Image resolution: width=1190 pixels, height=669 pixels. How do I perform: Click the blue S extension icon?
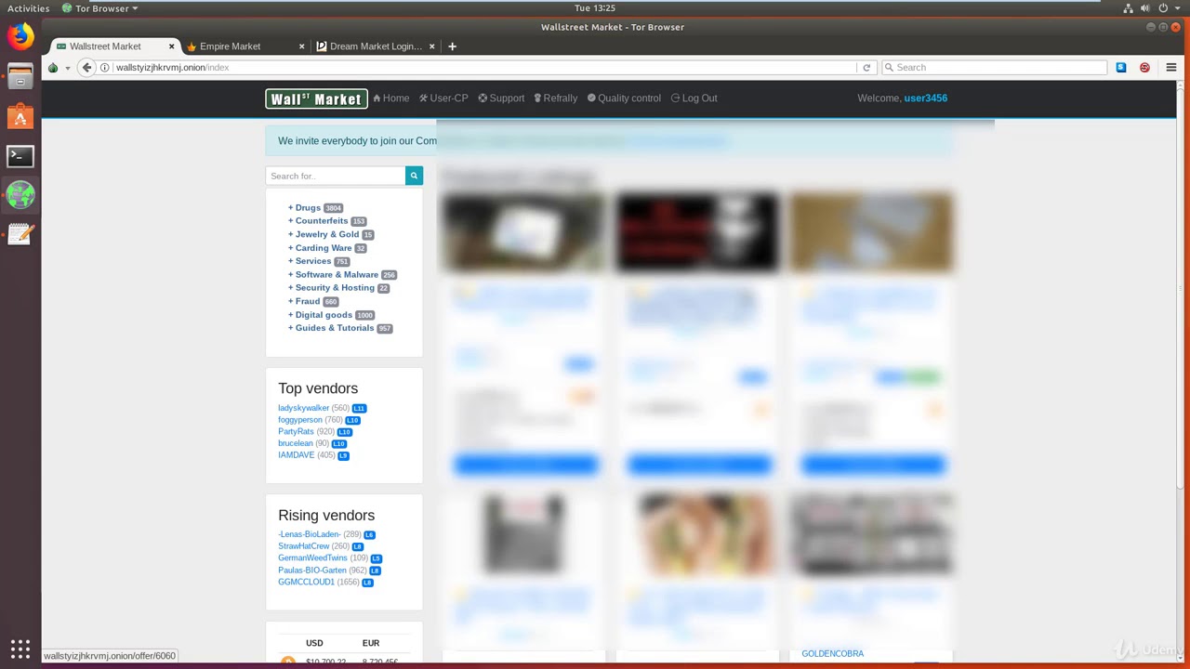pos(1121,68)
